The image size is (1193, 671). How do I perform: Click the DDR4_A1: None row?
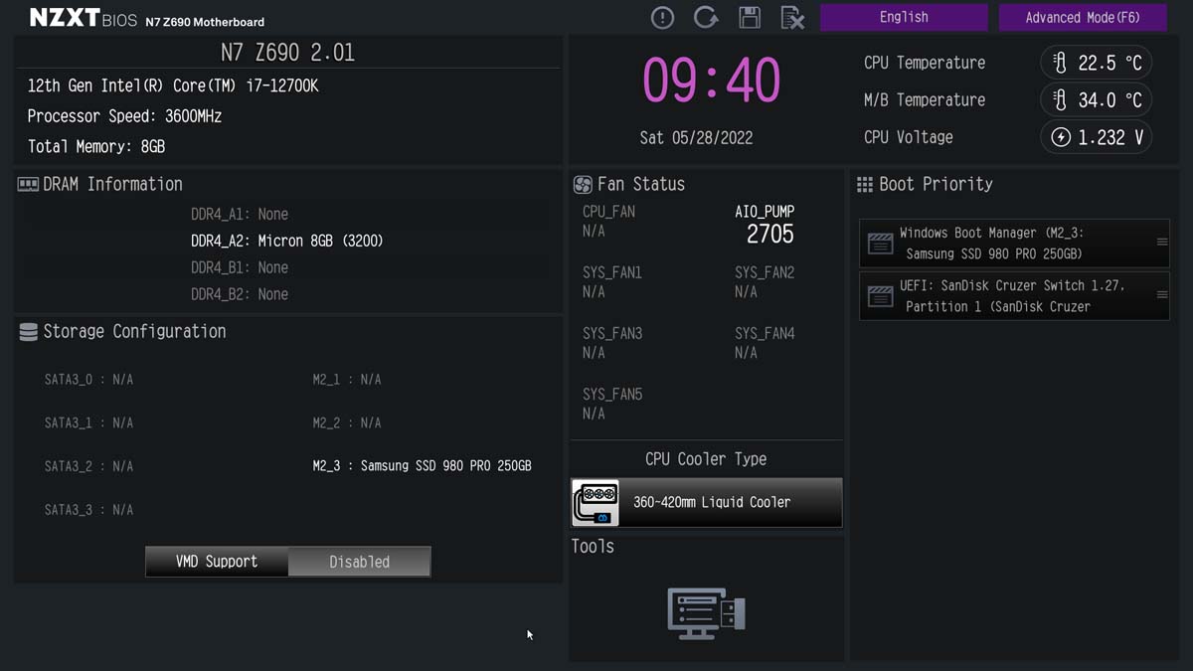point(240,214)
